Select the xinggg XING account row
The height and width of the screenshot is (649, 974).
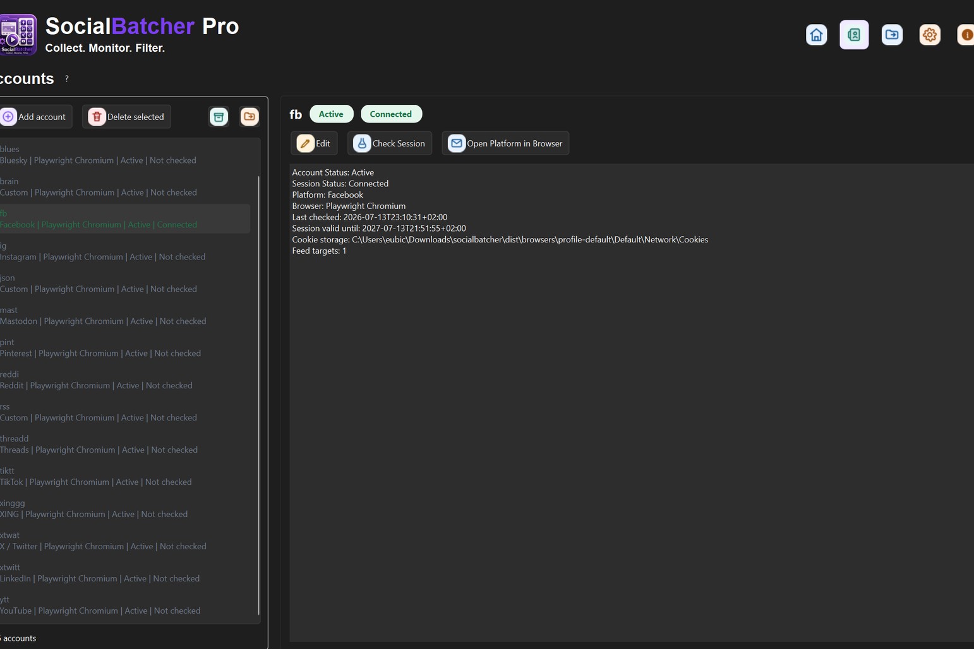pos(125,509)
